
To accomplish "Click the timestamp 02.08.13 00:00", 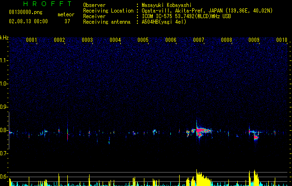I will point(28,21).
